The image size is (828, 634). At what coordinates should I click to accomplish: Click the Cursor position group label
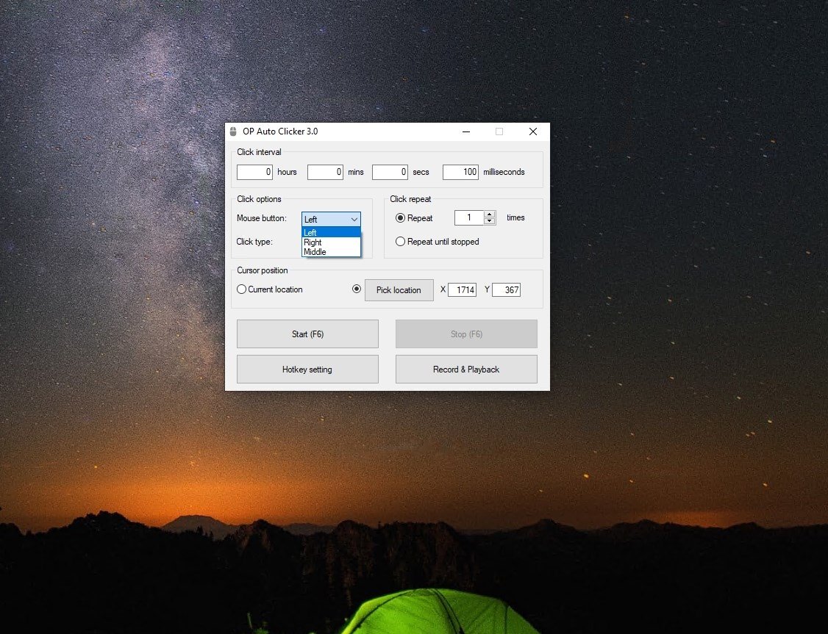pos(263,270)
